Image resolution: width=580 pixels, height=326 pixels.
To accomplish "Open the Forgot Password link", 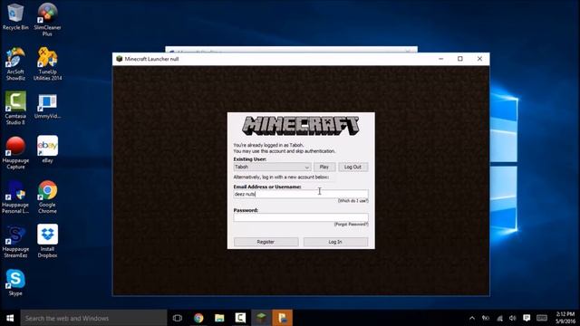I will (x=351, y=224).
